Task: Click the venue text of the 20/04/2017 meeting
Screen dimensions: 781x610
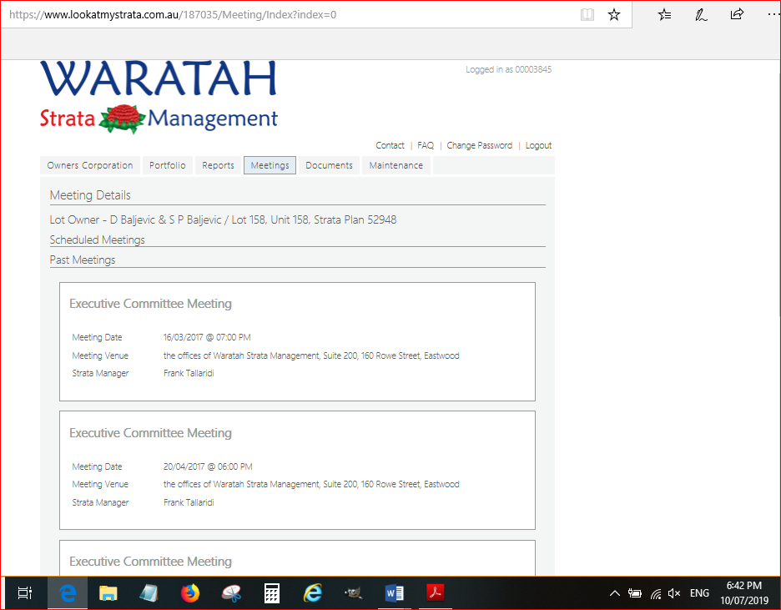Action: [311, 484]
